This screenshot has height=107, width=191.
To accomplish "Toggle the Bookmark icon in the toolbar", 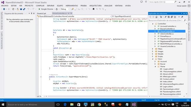I will pos(93,9).
